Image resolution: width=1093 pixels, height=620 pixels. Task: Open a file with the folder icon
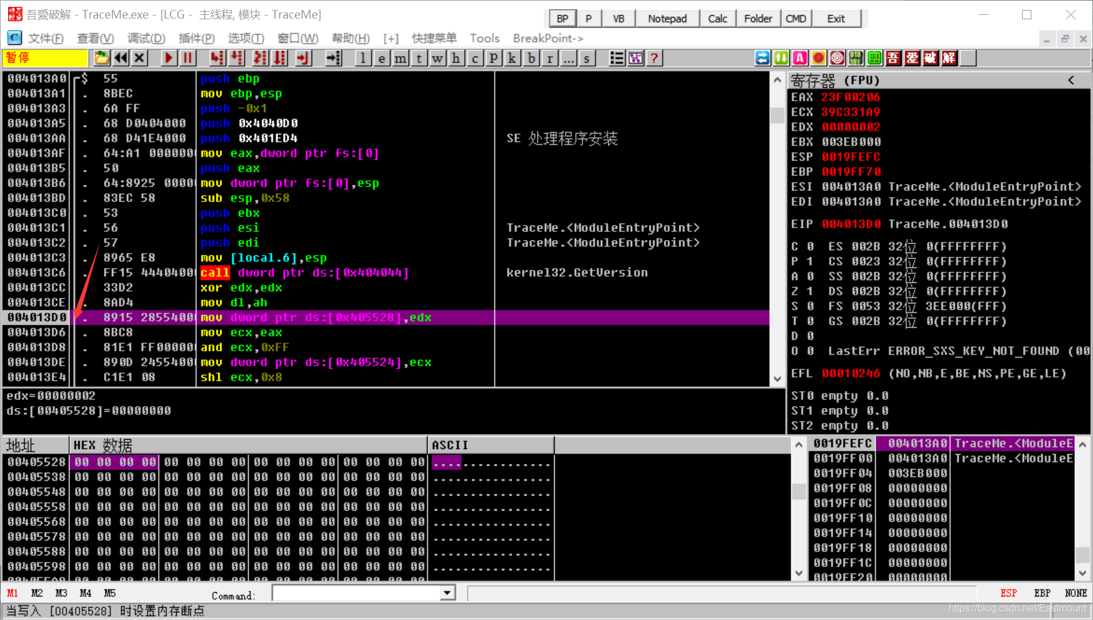point(101,58)
